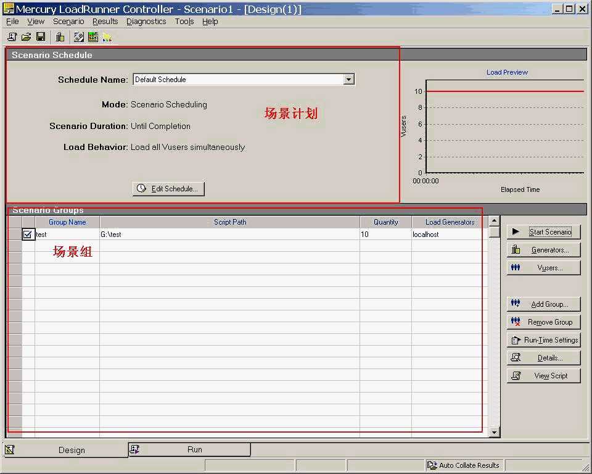
Task: Click 'Load all Vusers simultaneously' text
Action: click(x=187, y=147)
